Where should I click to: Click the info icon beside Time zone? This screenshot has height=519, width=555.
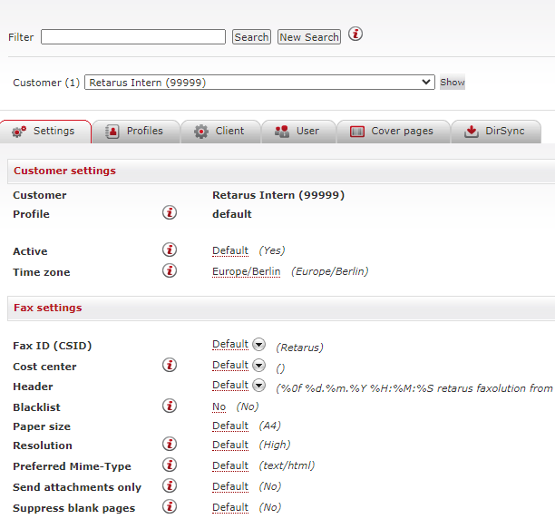coord(170,271)
